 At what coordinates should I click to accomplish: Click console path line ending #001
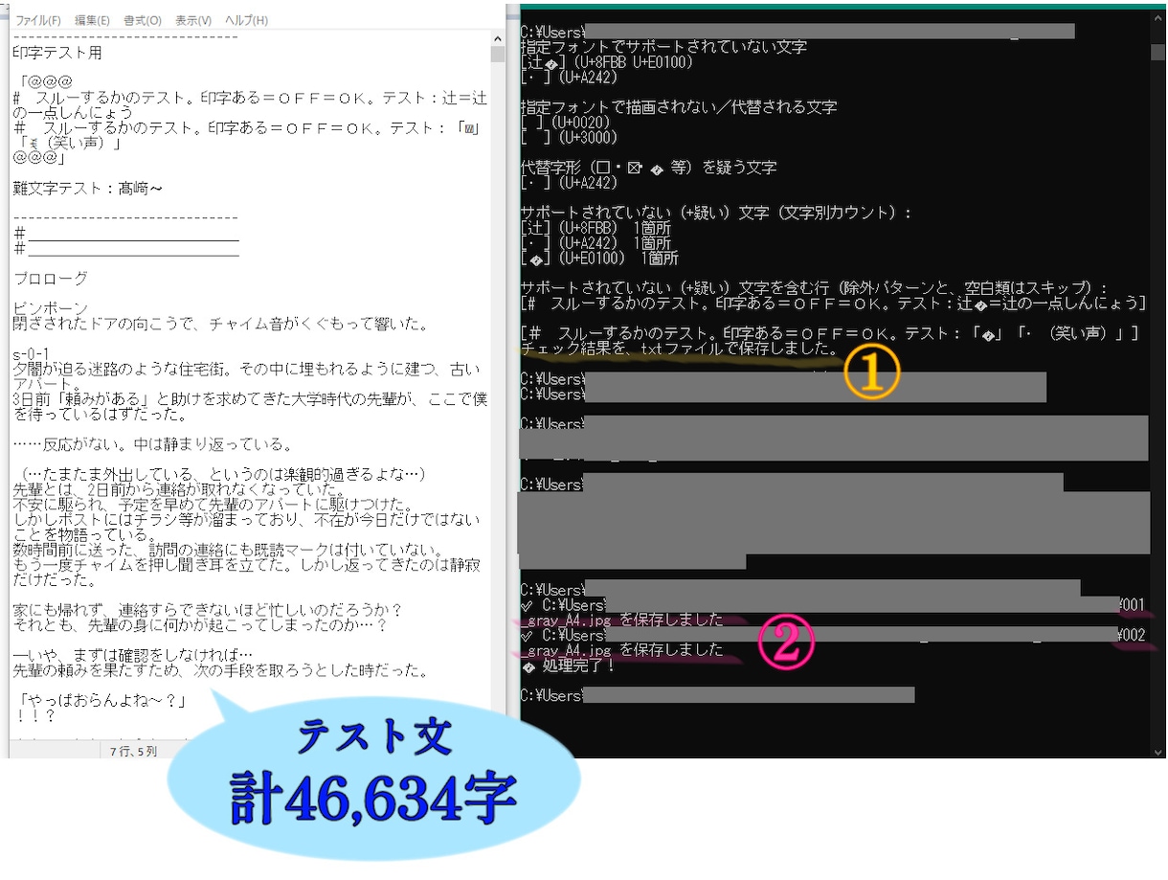(x=833, y=605)
